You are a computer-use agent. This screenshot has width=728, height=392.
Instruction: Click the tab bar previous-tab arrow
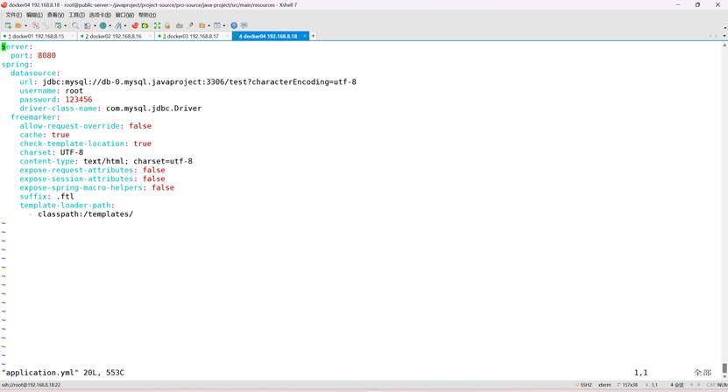710,36
